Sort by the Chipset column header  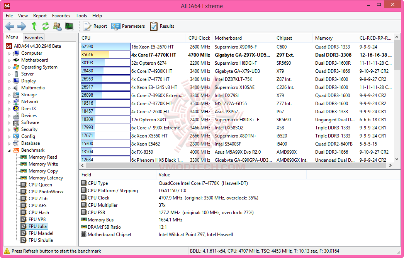[293, 38]
